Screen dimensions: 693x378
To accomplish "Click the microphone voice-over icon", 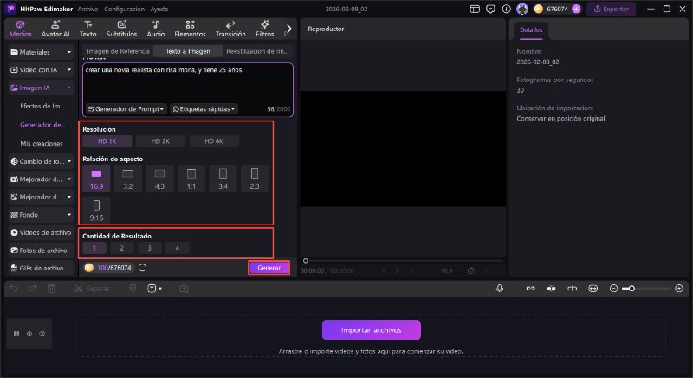I will point(500,288).
